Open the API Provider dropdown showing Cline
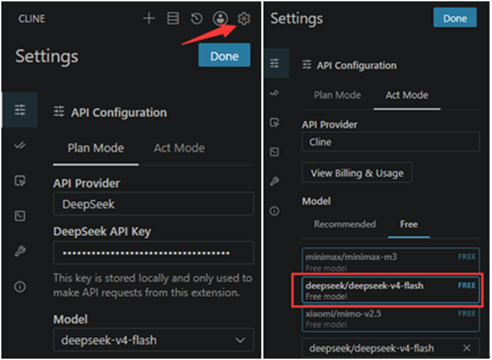 pyautogui.click(x=390, y=142)
